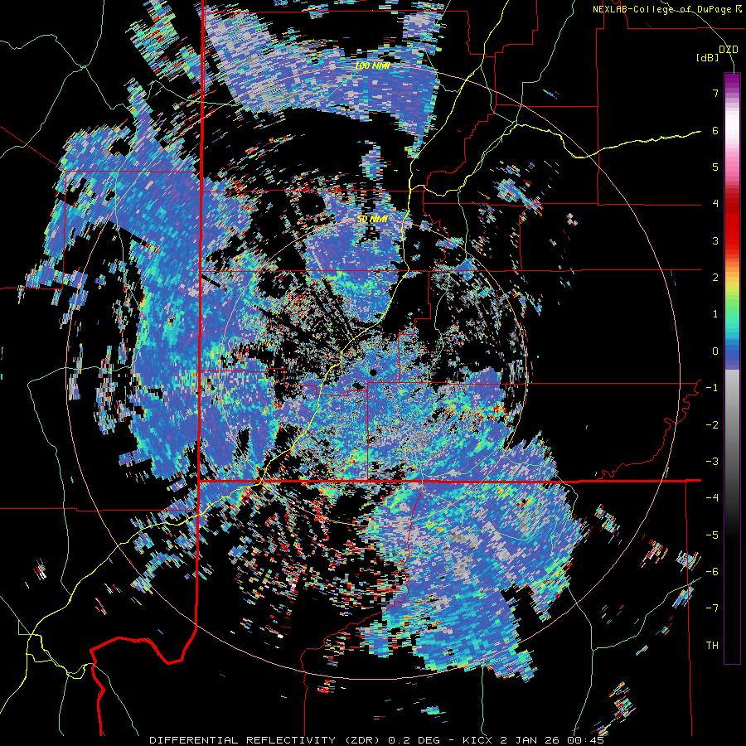The width and height of the screenshot is (746, 746).
Task: Click the -2 dB scale value
Action: pos(712,424)
